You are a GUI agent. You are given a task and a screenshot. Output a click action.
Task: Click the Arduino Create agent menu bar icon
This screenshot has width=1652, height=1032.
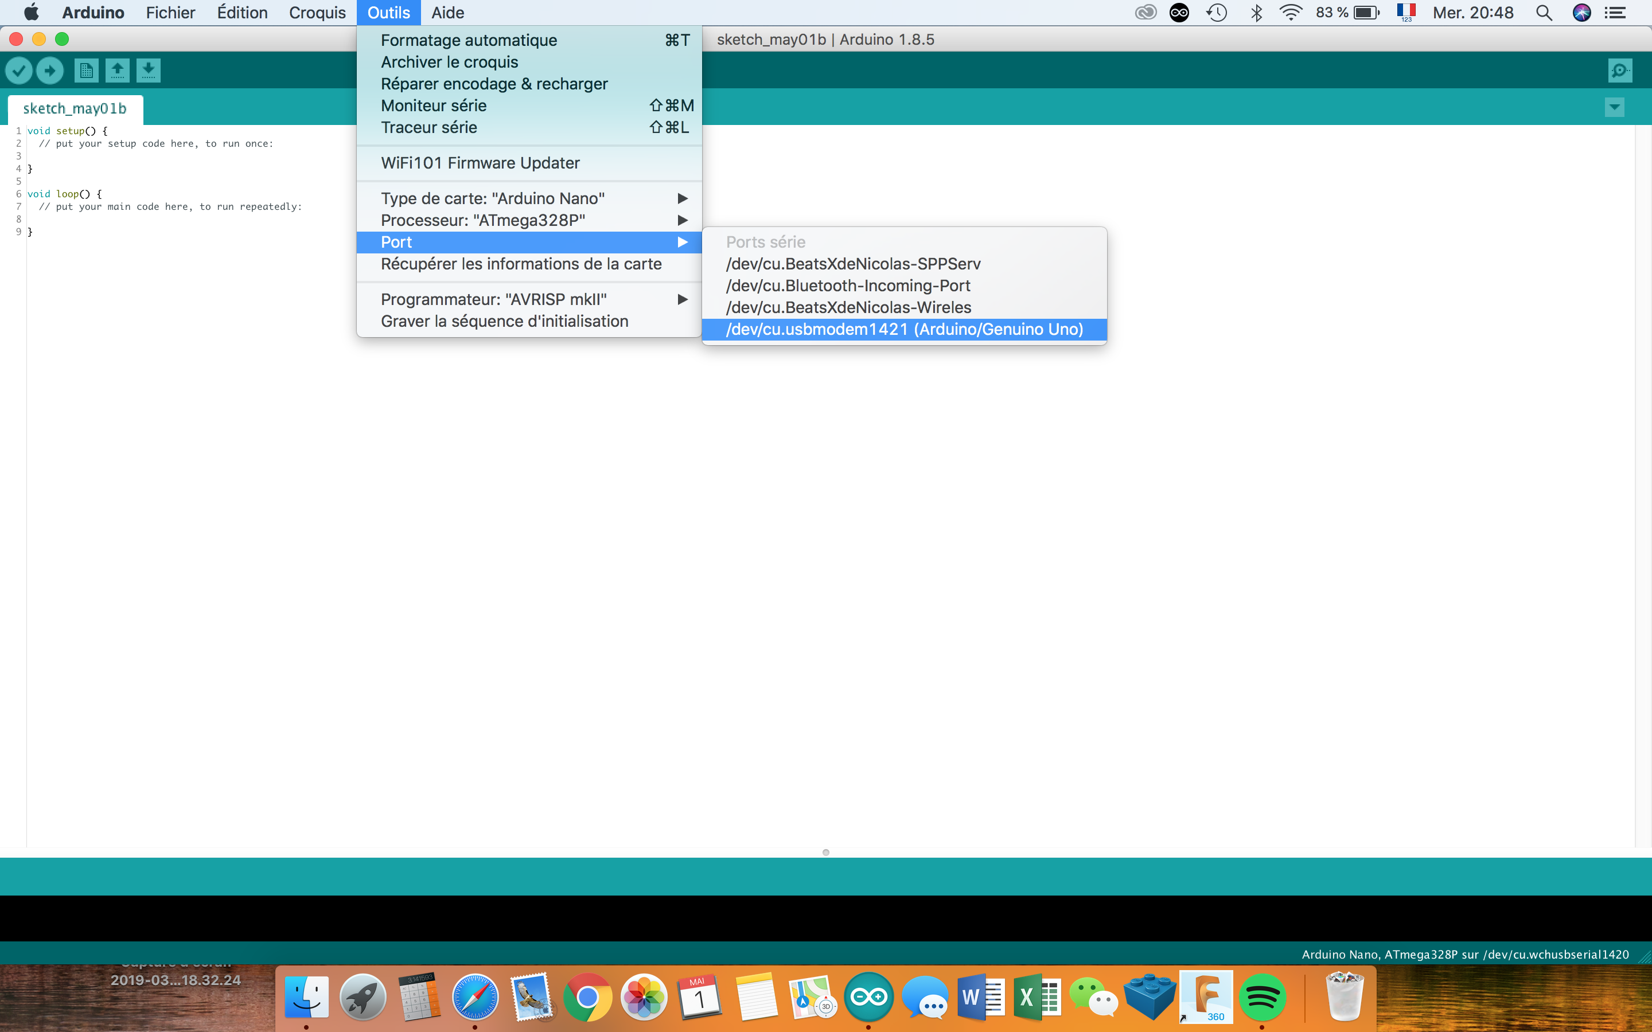click(x=1179, y=12)
